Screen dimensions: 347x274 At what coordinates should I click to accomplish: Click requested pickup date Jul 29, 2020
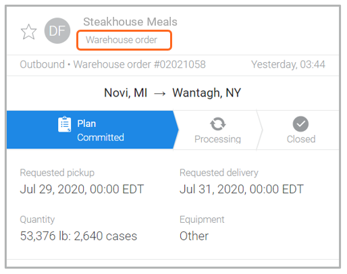tap(82, 189)
